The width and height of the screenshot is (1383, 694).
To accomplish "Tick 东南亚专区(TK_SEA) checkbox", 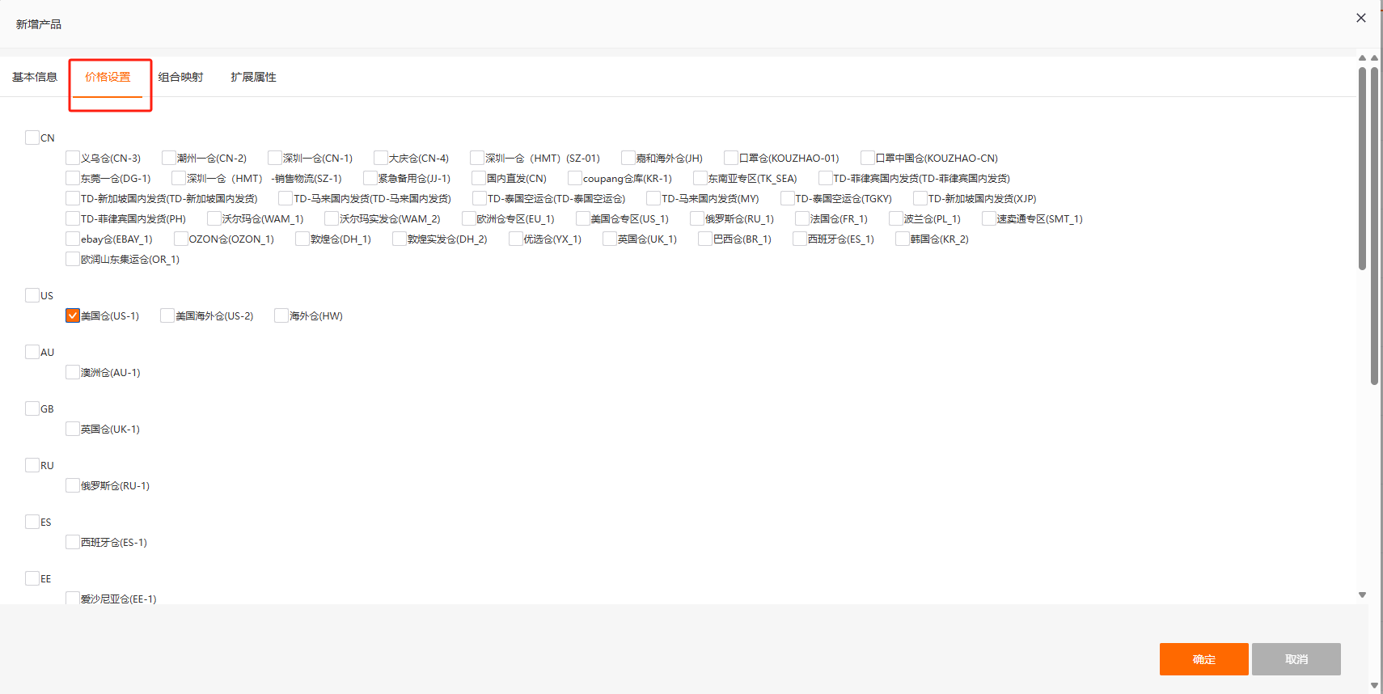I will click(700, 178).
